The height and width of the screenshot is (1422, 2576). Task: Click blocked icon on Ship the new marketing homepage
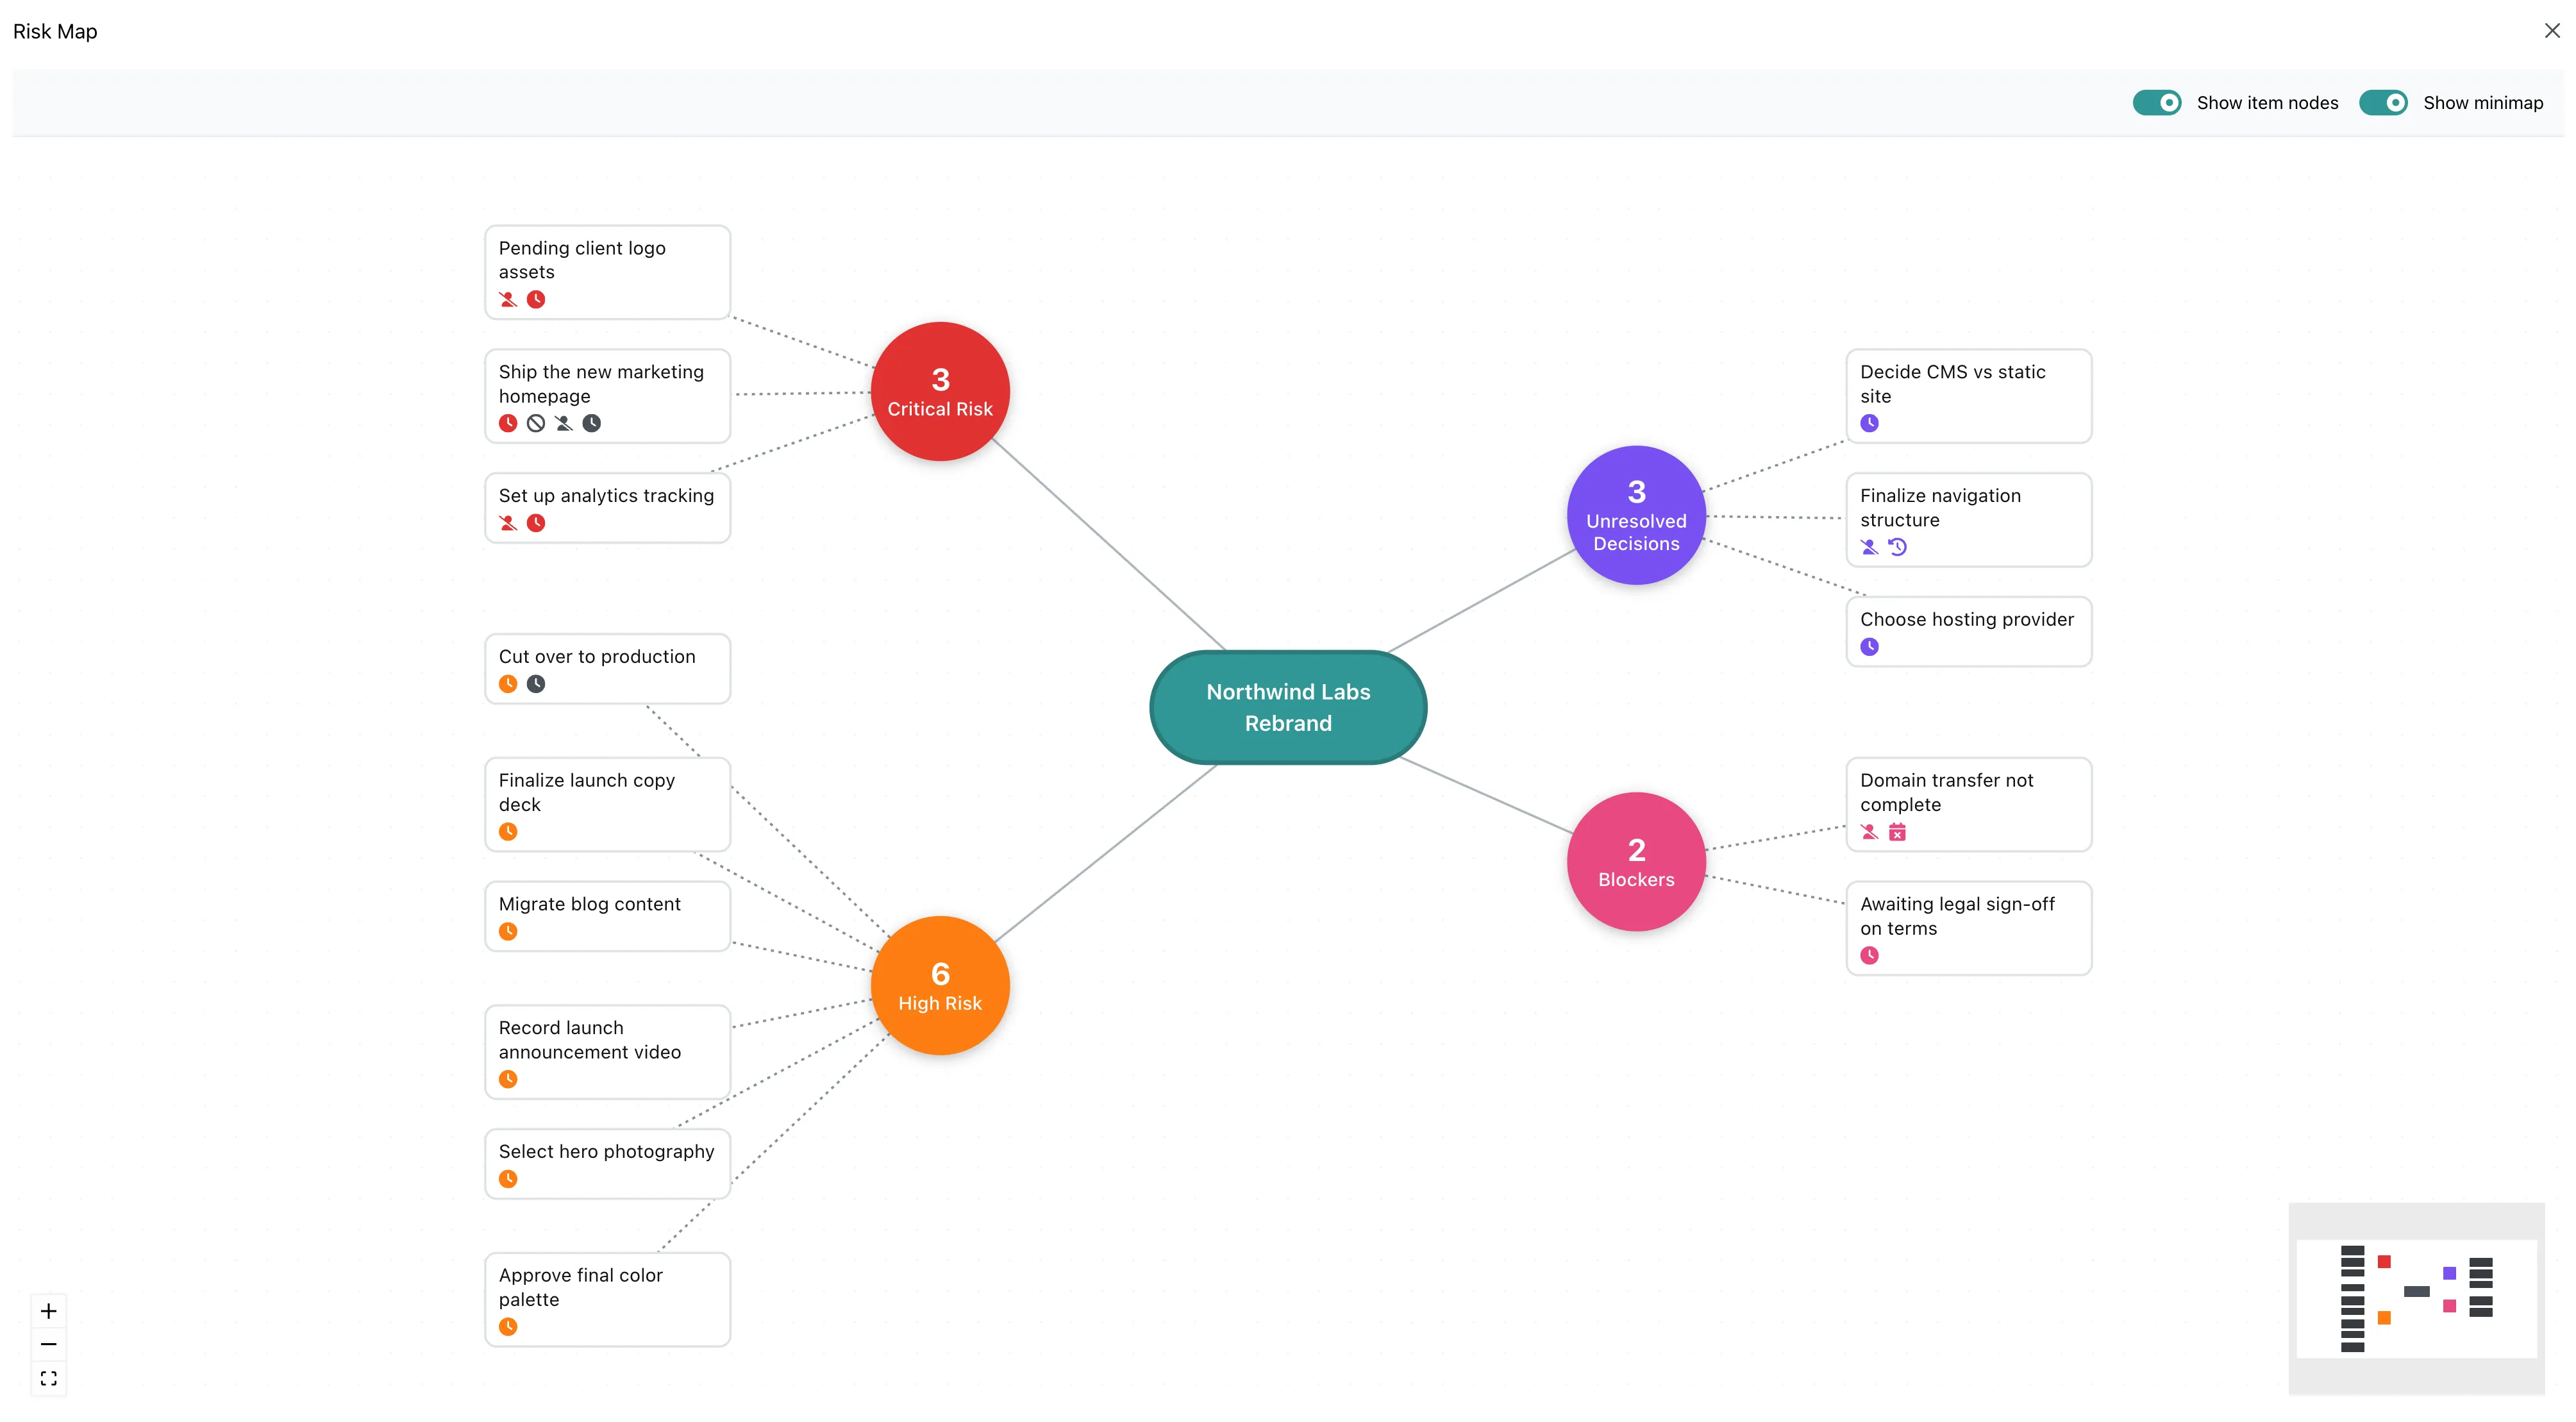click(536, 423)
